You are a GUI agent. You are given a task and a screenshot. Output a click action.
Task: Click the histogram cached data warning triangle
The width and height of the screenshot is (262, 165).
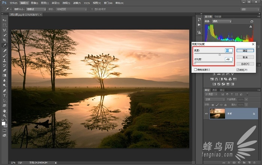tap(251, 27)
